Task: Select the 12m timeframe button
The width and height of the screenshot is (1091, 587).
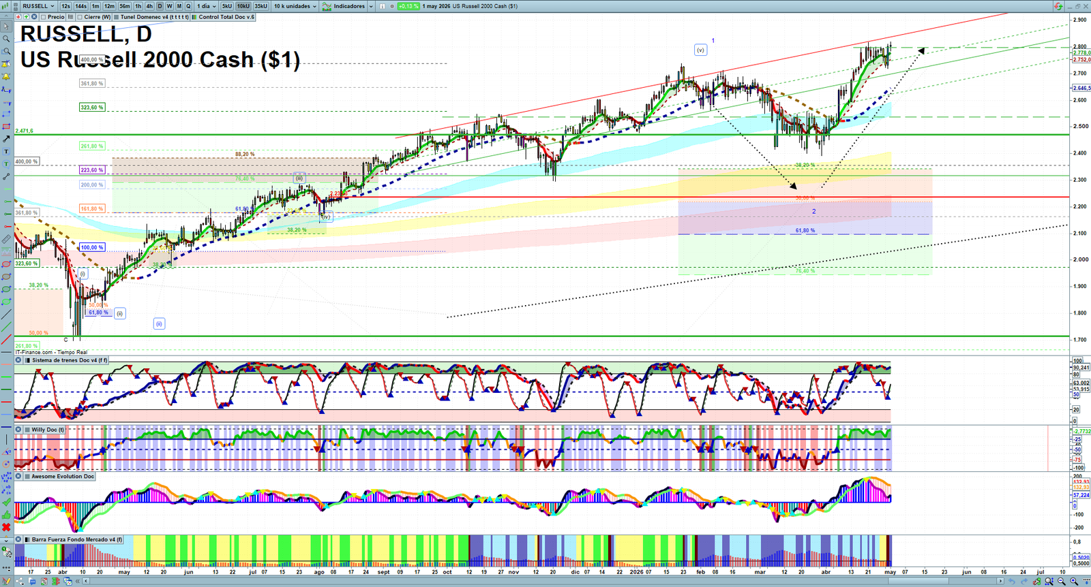Action: pos(109,6)
